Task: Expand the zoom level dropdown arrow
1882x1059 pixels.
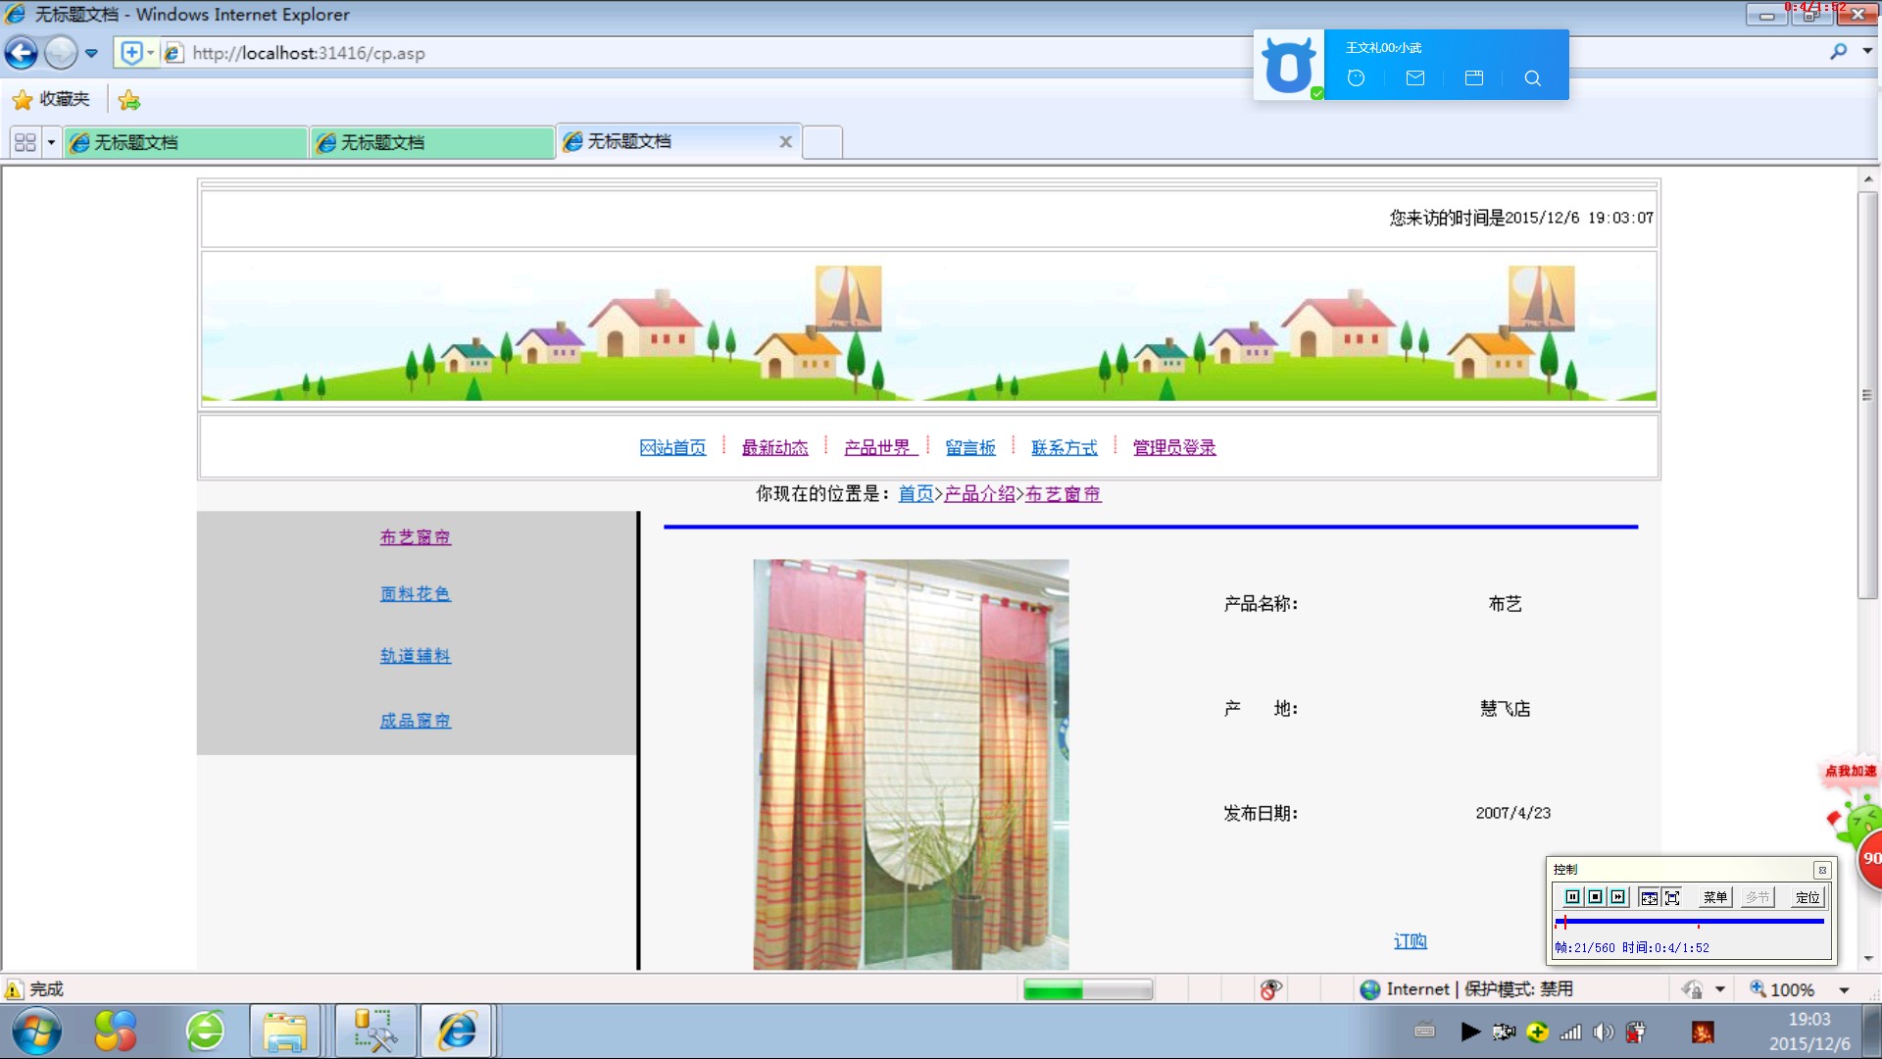Action: point(1844,989)
